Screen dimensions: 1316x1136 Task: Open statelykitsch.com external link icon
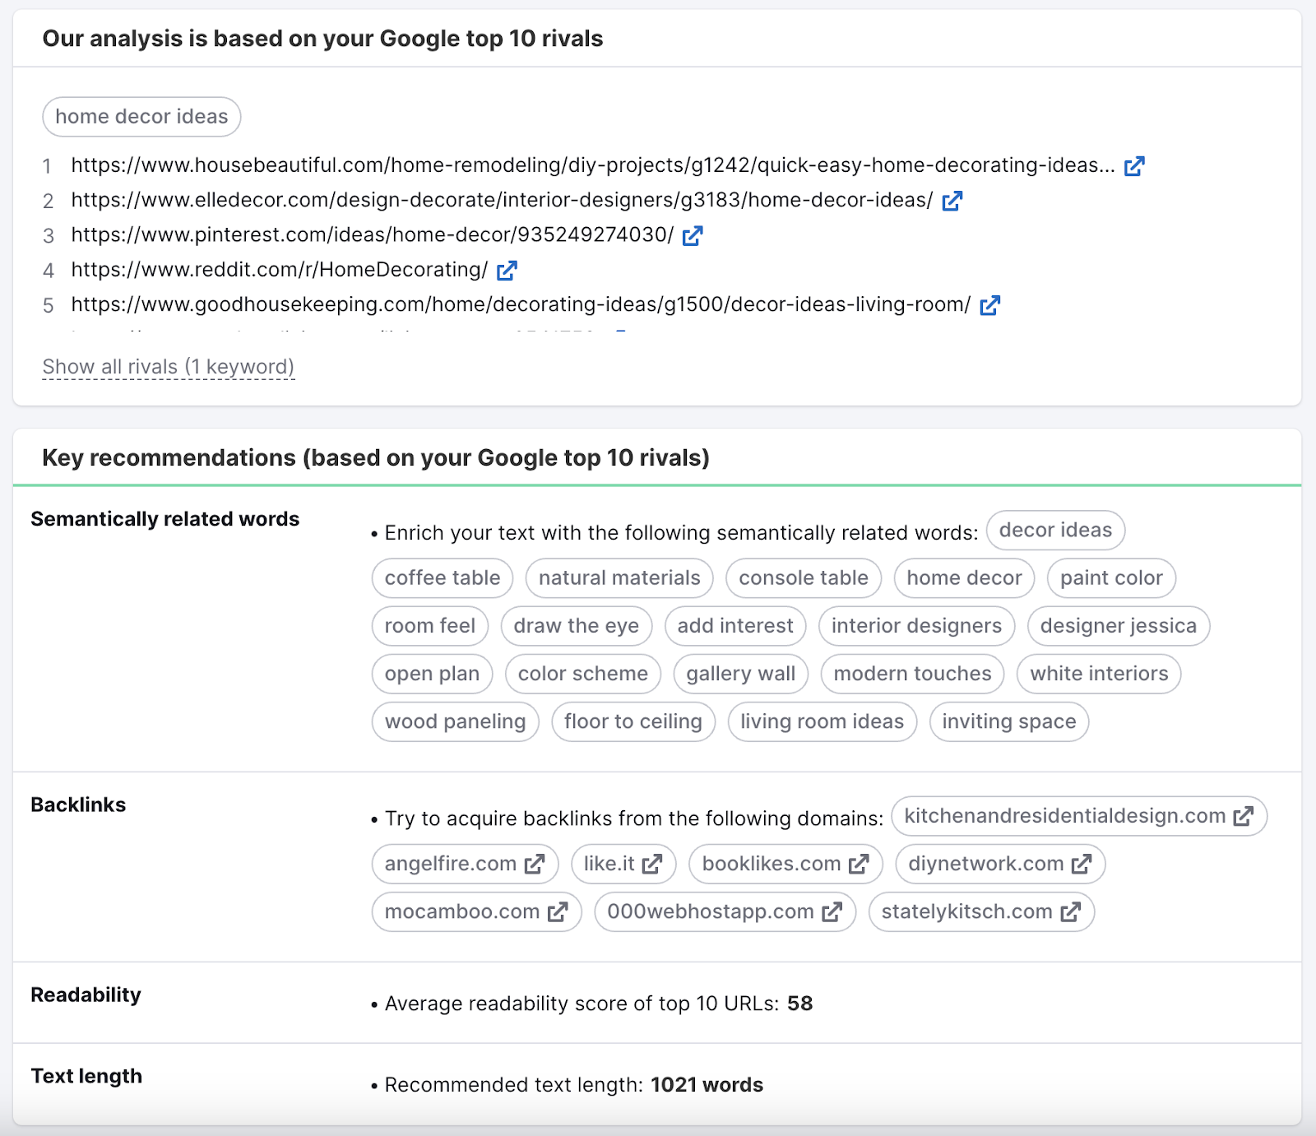[1071, 911]
